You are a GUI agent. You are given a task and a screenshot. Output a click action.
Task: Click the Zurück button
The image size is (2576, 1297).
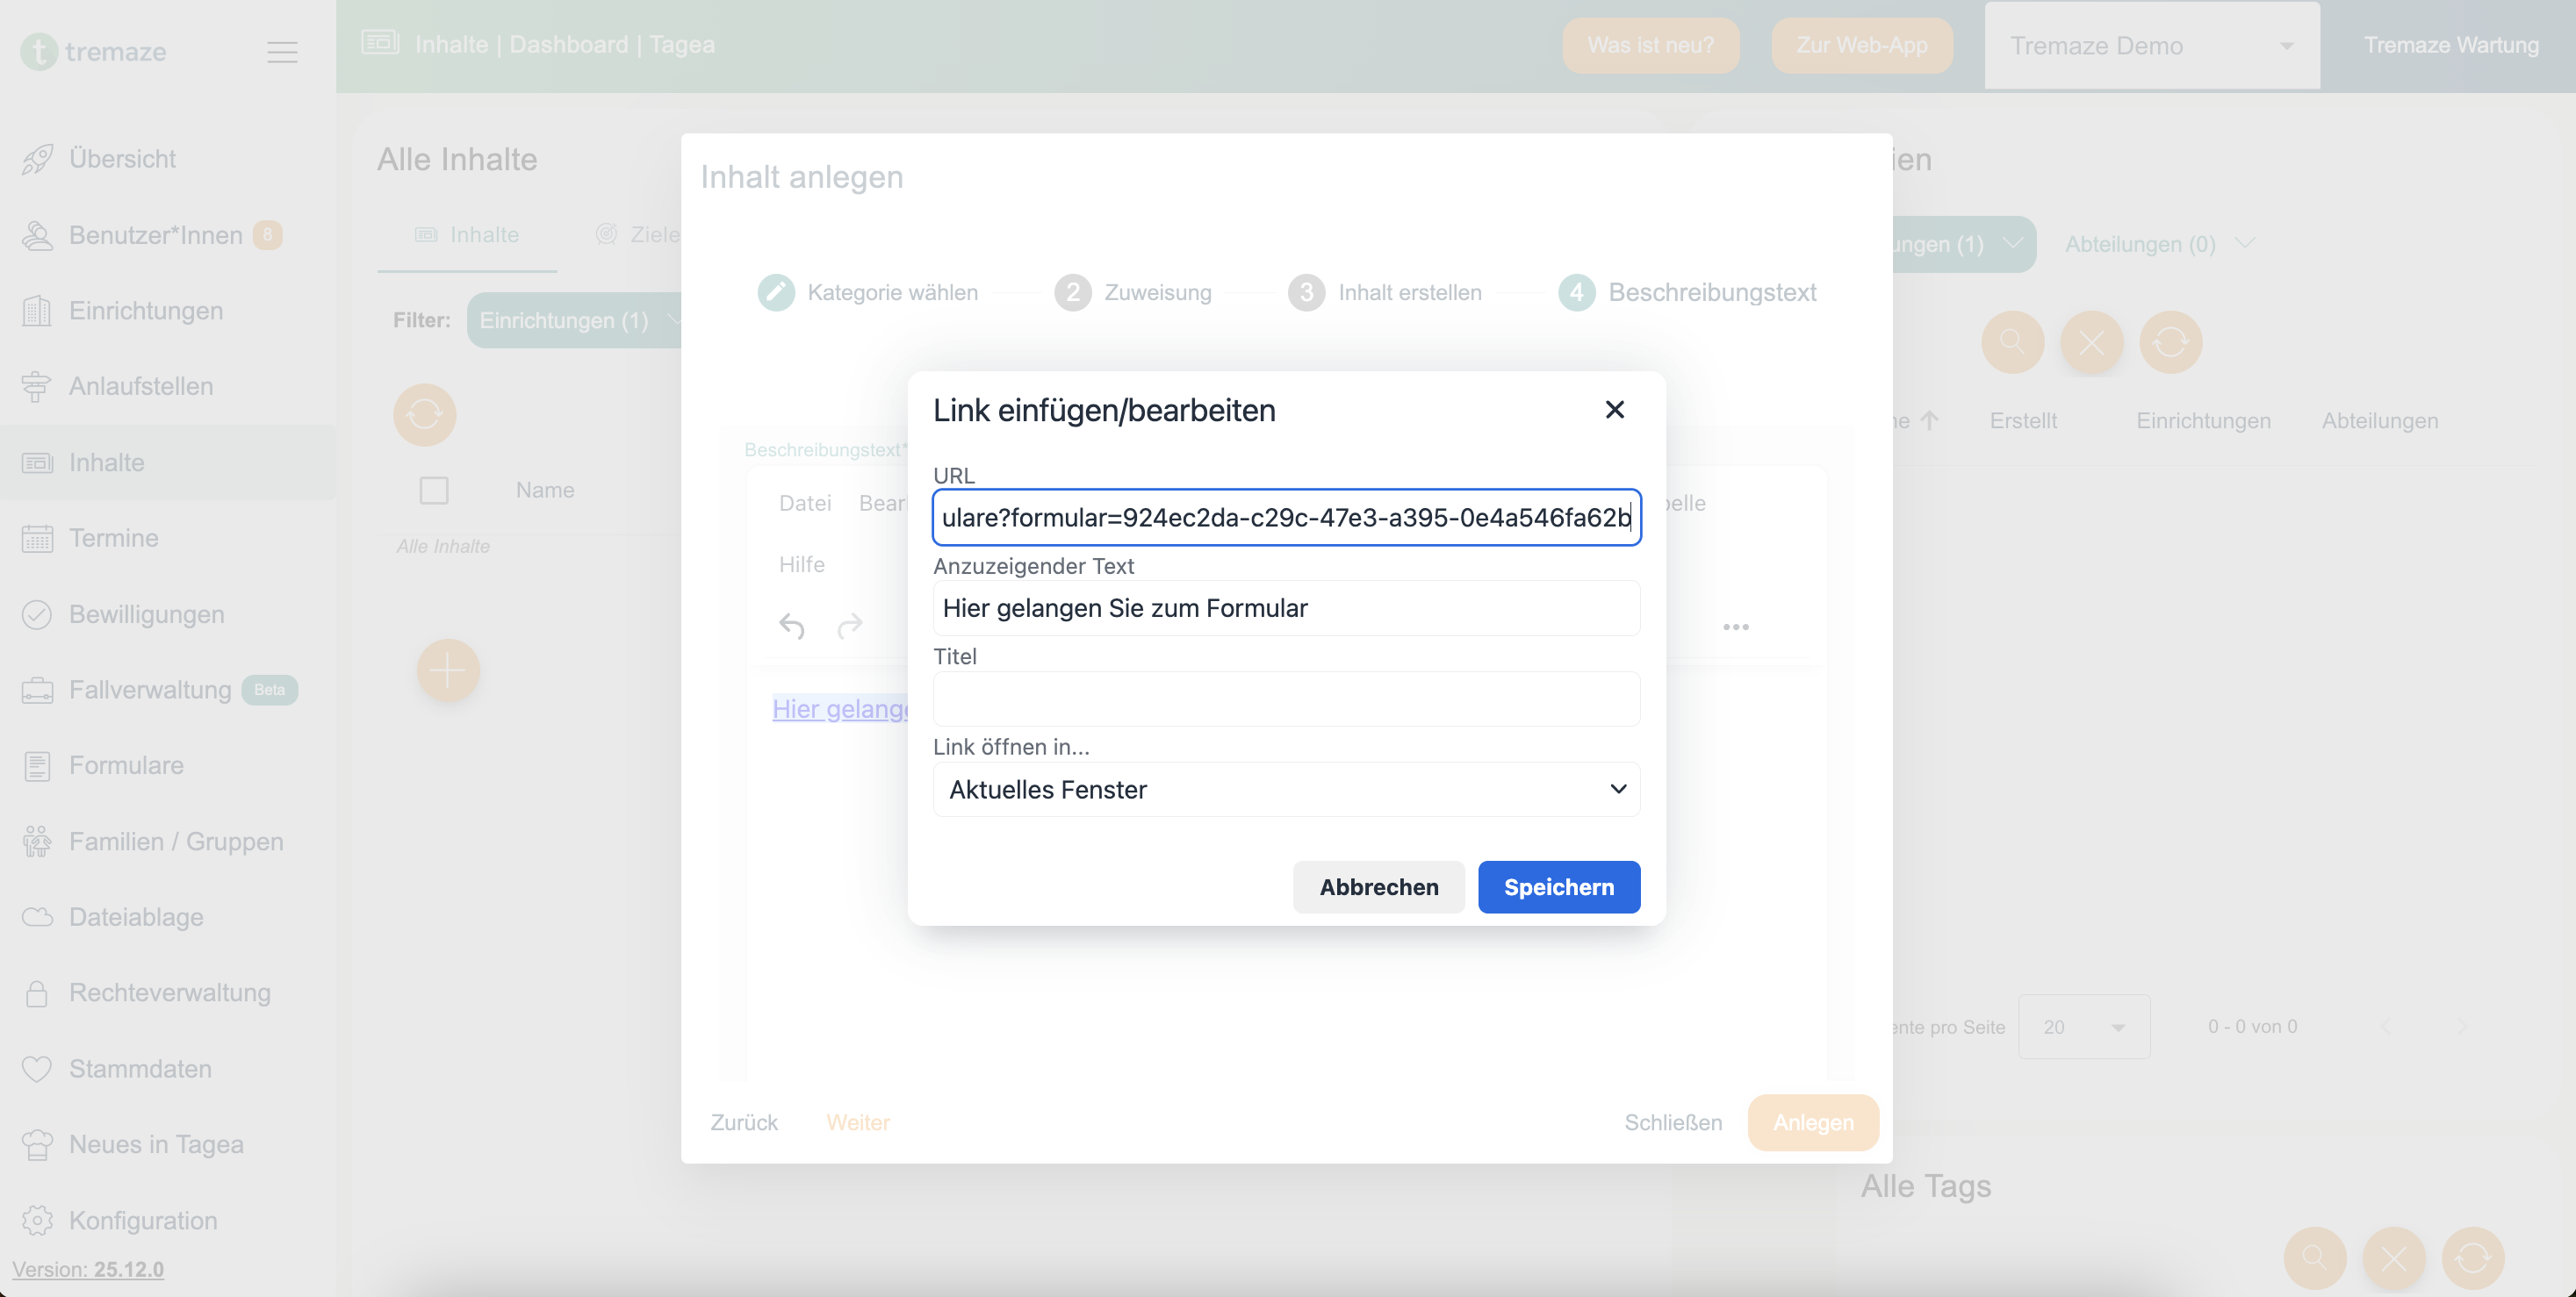744,1122
